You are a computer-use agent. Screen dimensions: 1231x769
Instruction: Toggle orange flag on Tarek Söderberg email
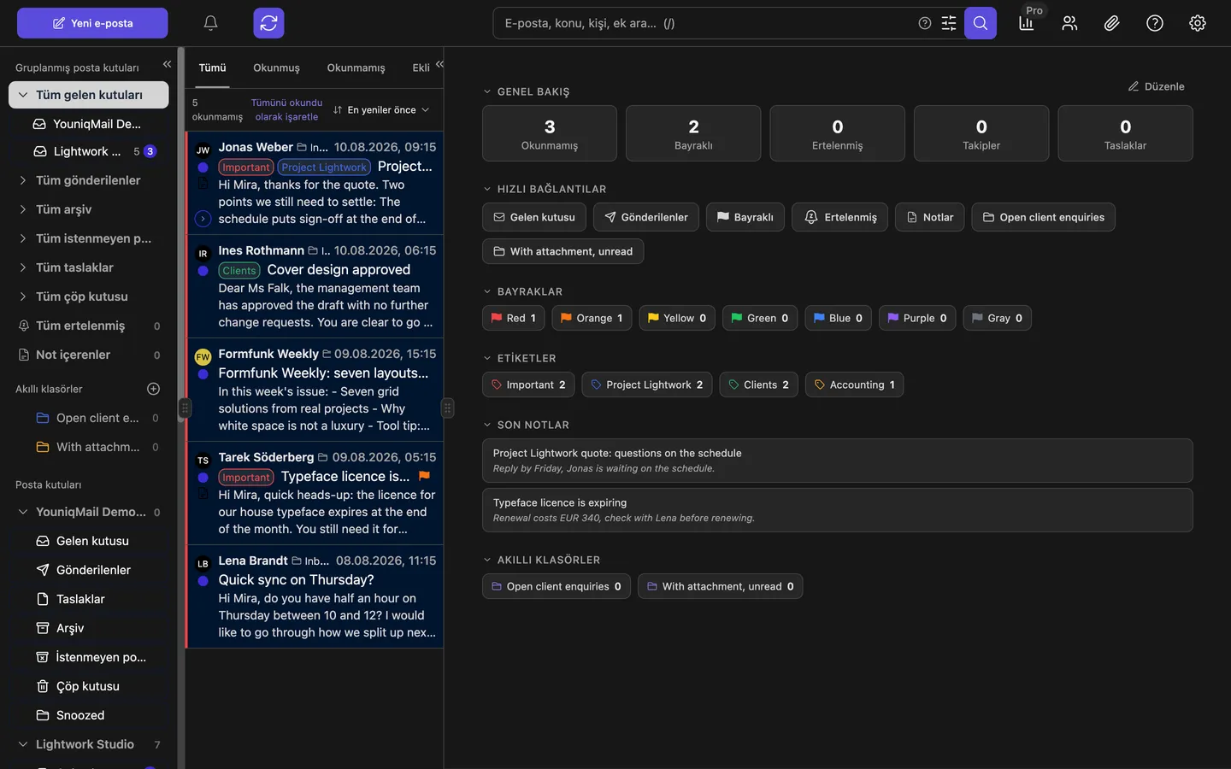tap(424, 476)
